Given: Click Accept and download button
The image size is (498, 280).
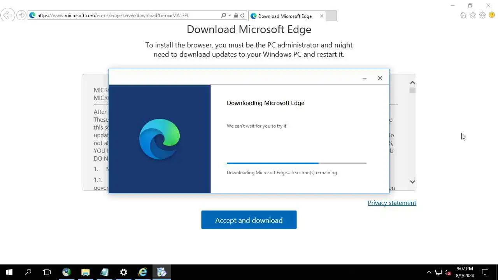Looking at the screenshot, I should click(249, 220).
